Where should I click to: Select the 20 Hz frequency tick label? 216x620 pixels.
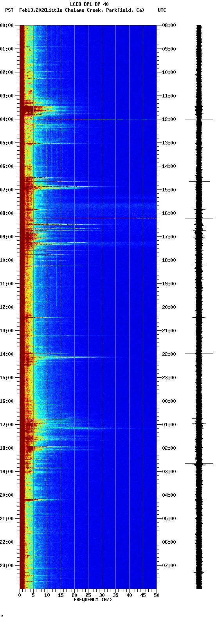coord(74,595)
